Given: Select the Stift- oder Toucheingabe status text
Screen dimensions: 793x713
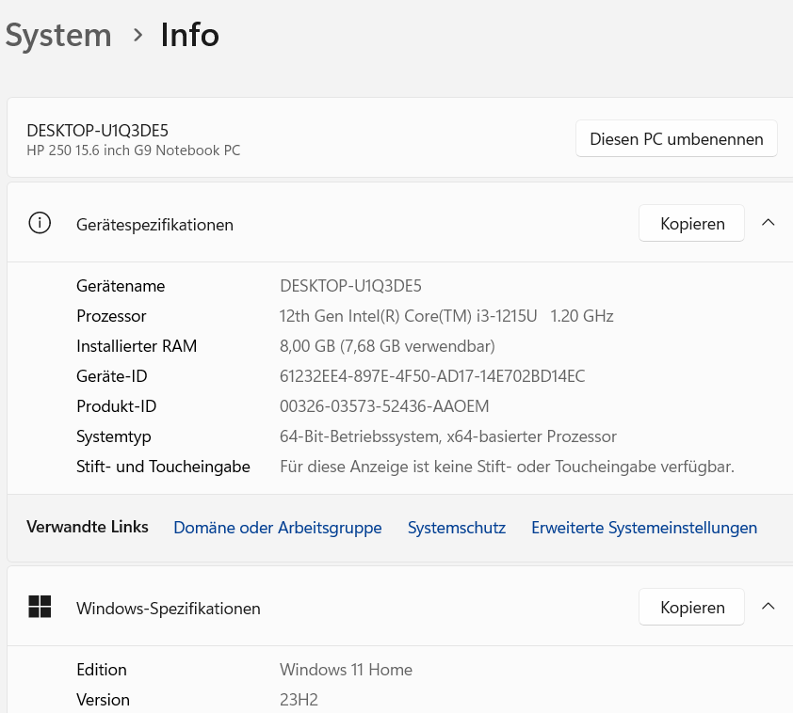Looking at the screenshot, I should 507,467.
